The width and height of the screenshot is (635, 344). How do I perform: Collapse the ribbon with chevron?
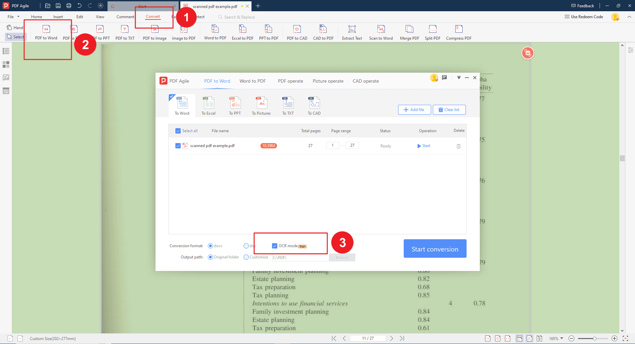tap(629, 17)
